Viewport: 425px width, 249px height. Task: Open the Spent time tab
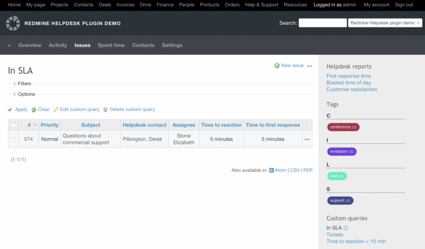point(111,45)
